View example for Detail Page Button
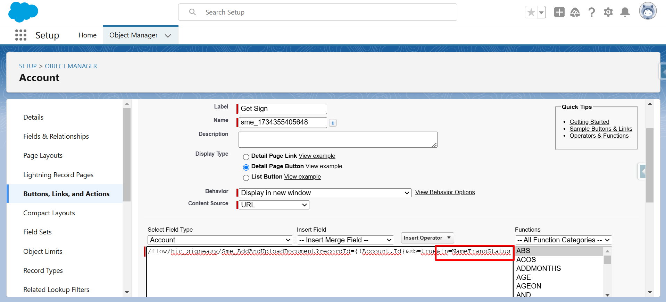 (324, 166)
